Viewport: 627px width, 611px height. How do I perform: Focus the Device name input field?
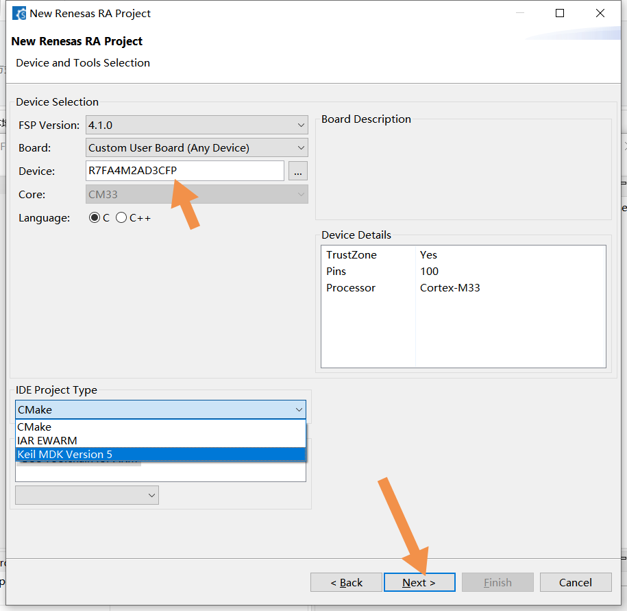pyautogui.click(x=185, y=171)
